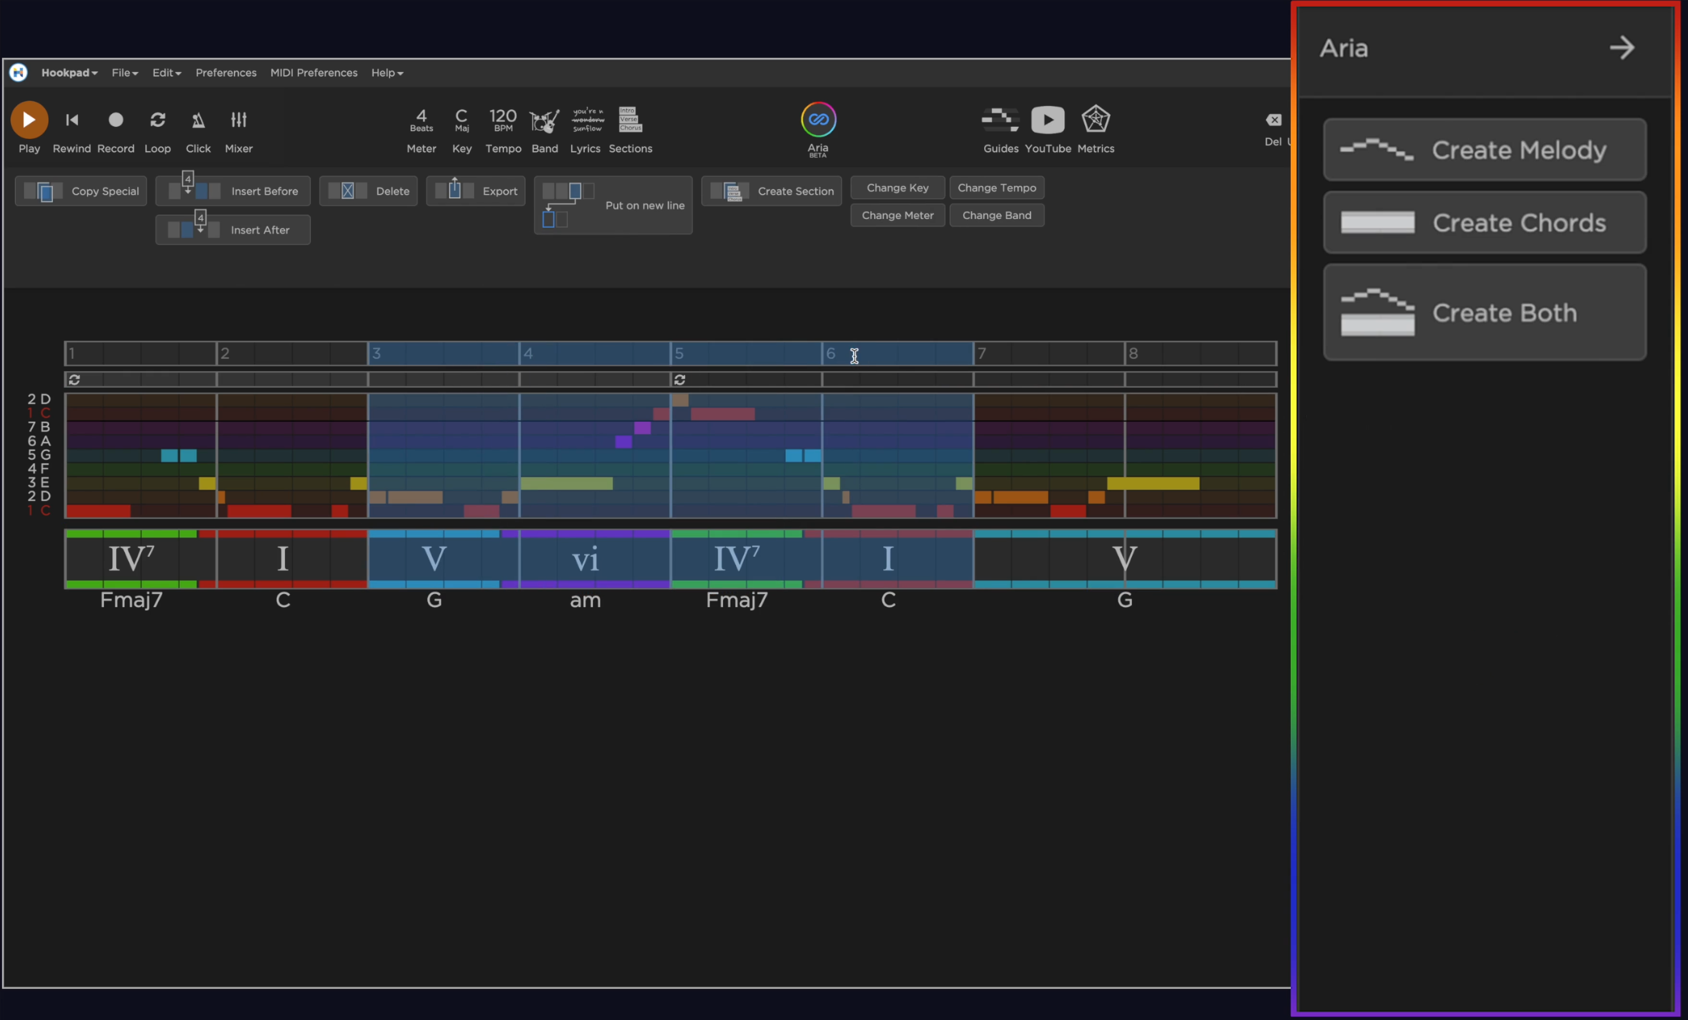Screen dimensions: 1688x1020
Task: Click the Change Key button
Action: coord(897,188)
